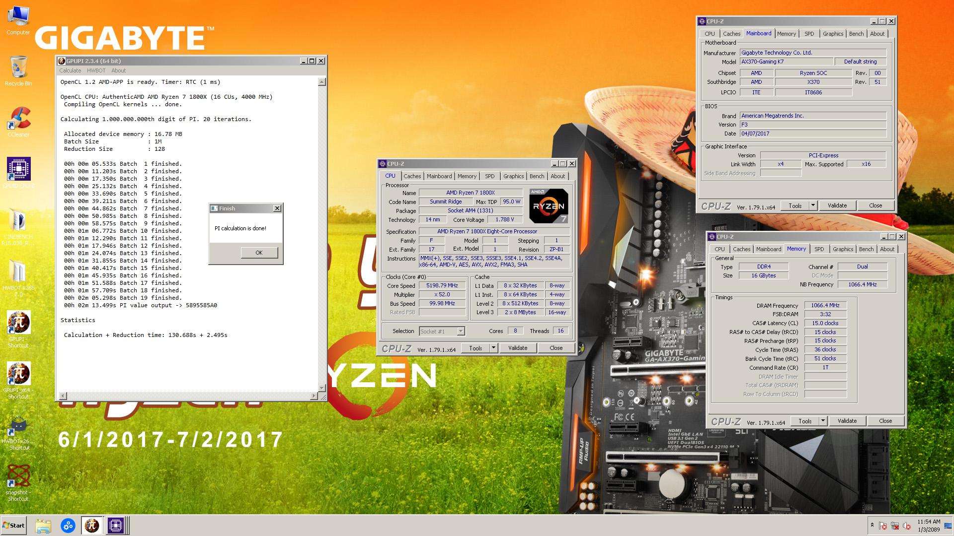Show hidden system tray icons
Image resolution: width=954 pixels, height=536 pixels.
(x=872, y=525)
